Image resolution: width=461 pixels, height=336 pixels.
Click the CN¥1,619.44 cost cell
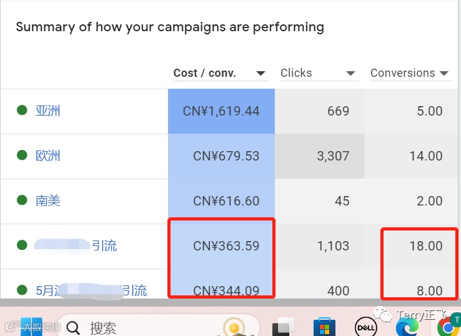(221, 111)
